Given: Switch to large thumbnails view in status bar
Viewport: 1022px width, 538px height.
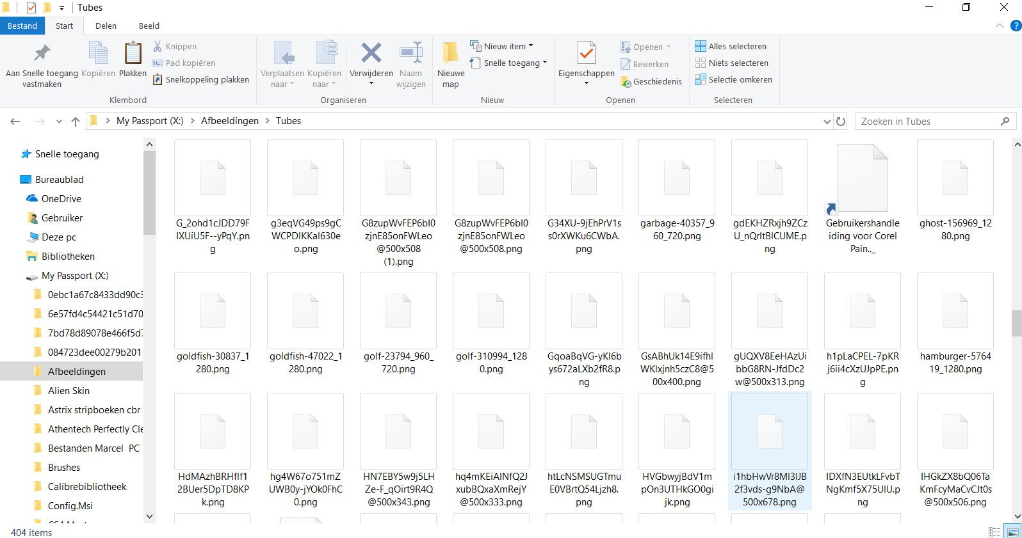Looking at the screenshot, I should 1012,532.
